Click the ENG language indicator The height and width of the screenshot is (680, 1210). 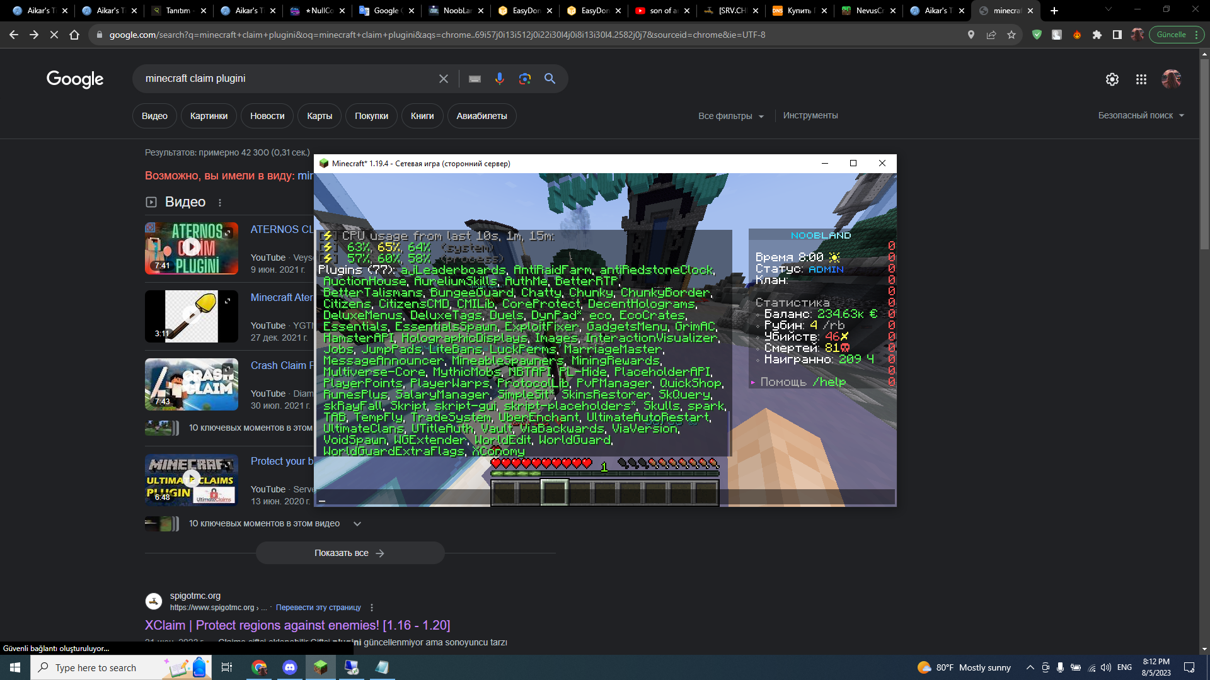[1125, 667]
